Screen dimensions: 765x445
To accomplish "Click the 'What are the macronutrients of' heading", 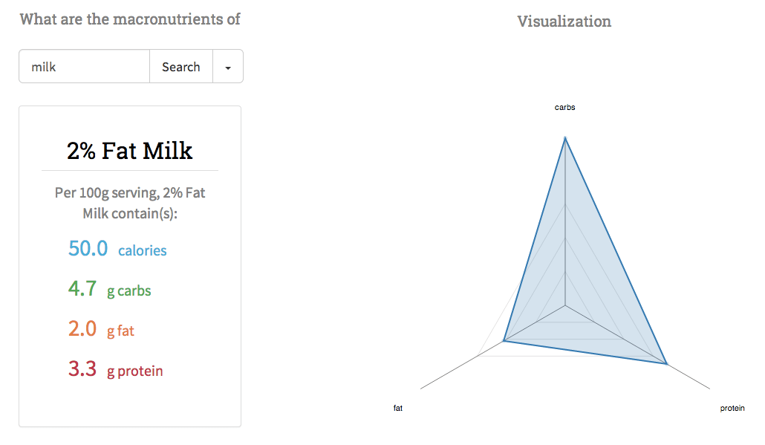I will pos(130,19).
